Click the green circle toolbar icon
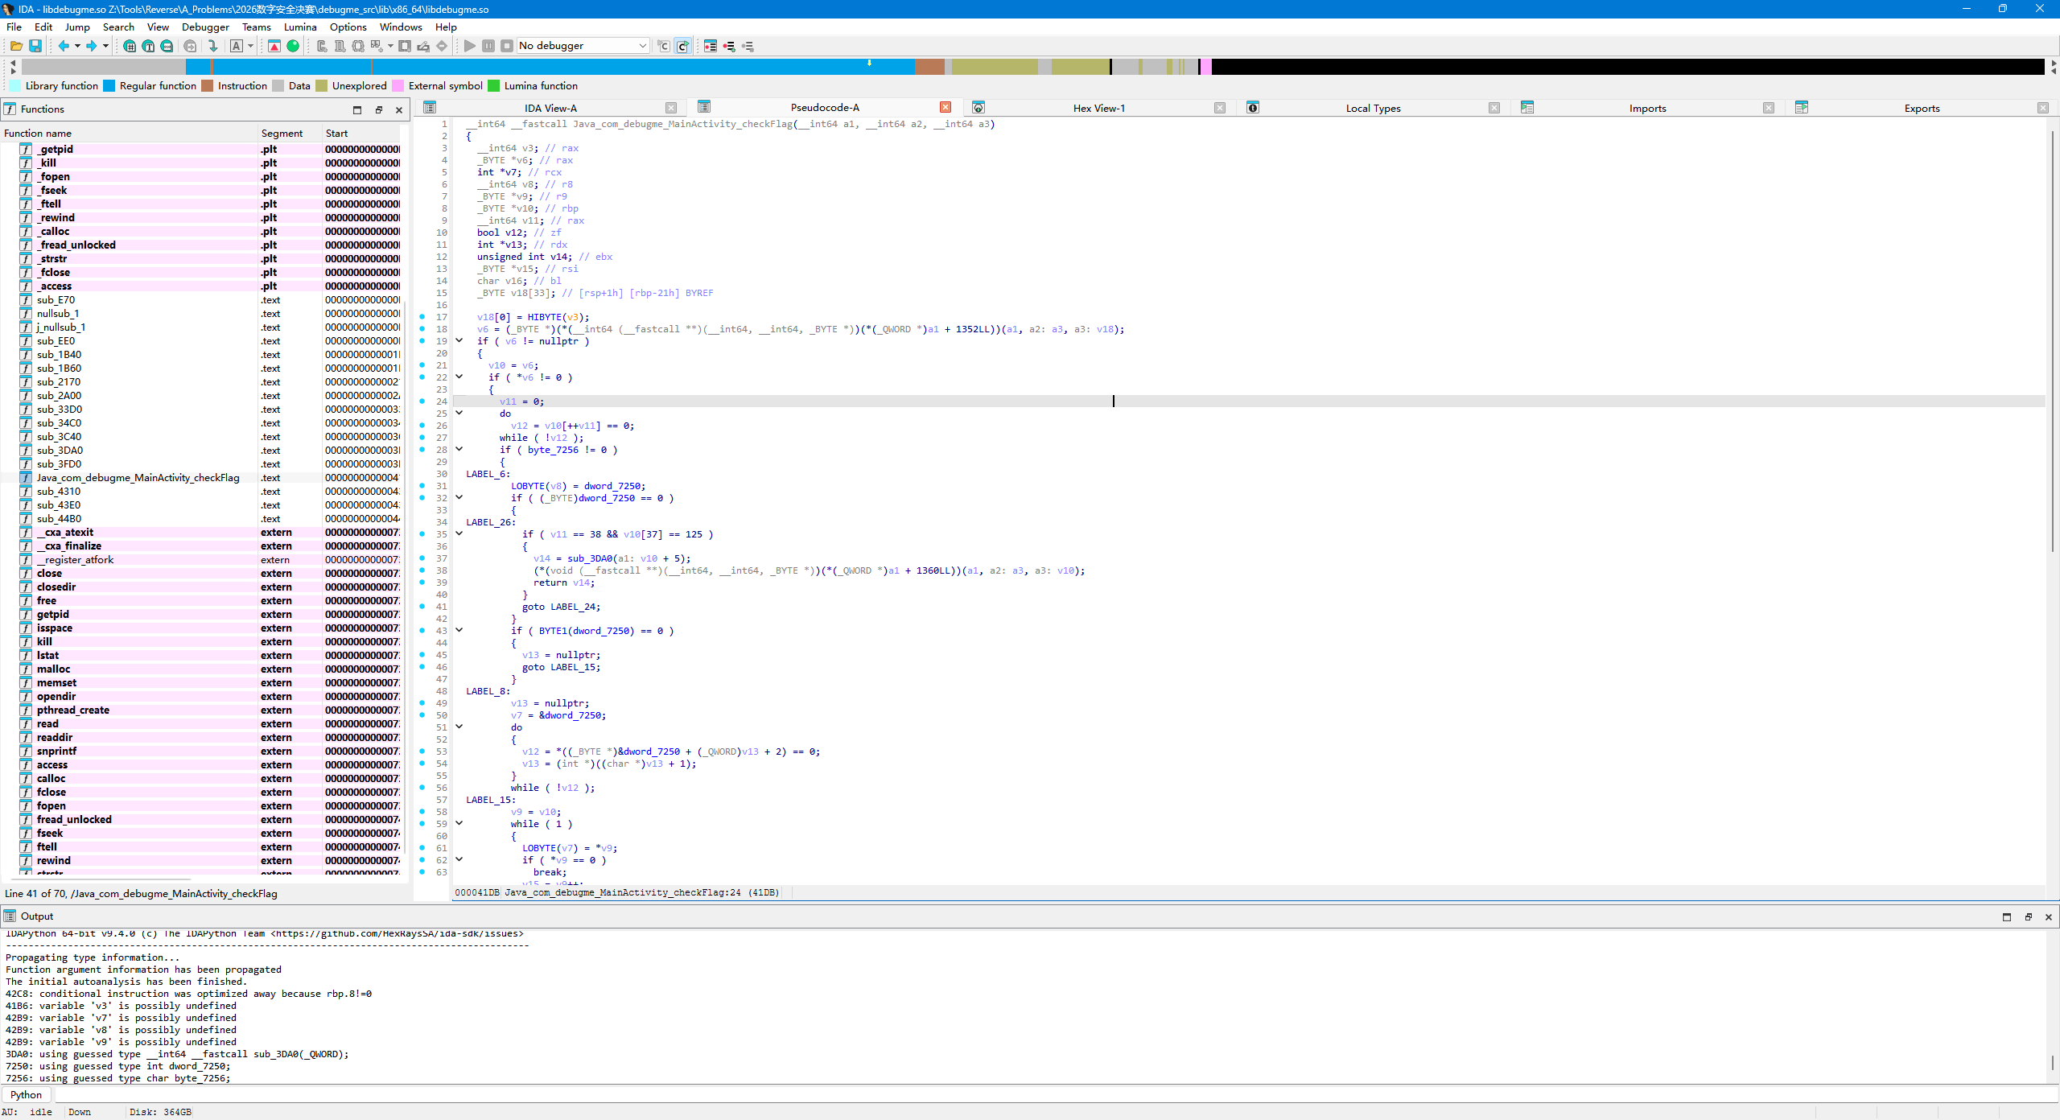This screenshot has height=1120, width=2060. (x=293, y=46)
